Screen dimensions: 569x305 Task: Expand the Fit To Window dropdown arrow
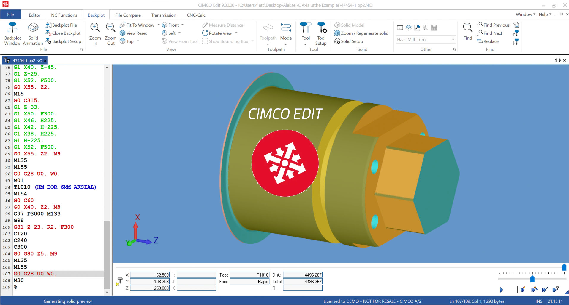point(159,25)
